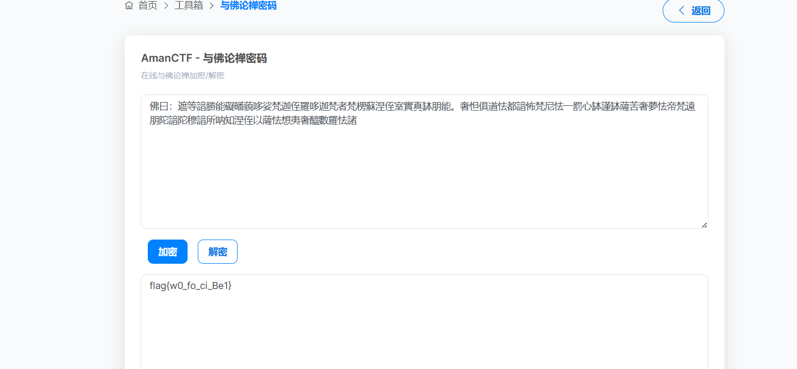
Task: Focus the flag output textarea
Action: click(425, 322)
